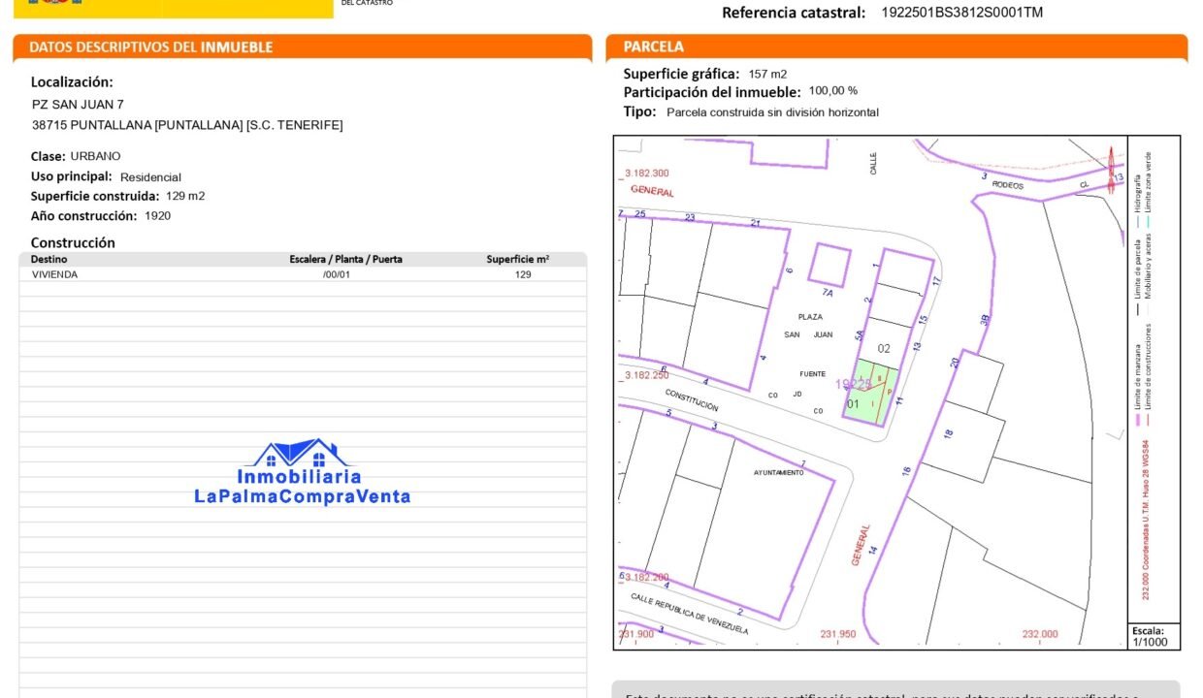The width and height of the screenshot is (1203, 698).
Task: Click the 'Participación del inmueble:' label
Action: pos(712,92)
